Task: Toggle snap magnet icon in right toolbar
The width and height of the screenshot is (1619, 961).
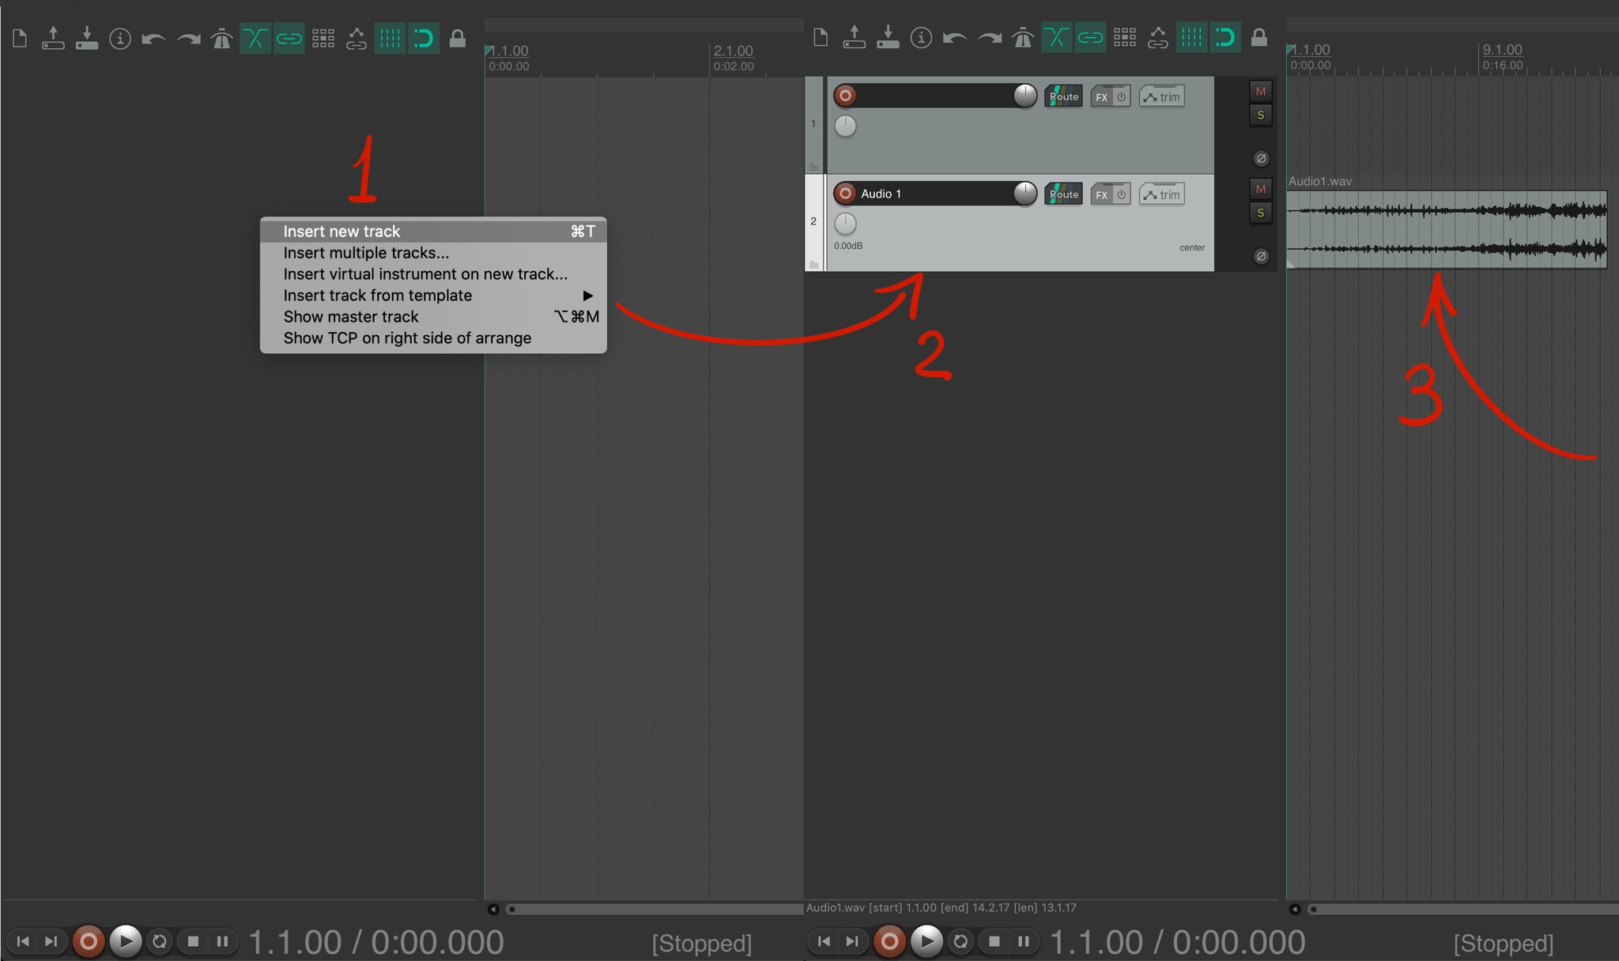Action: (1225, 37)
